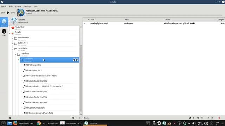Screen dimensions: 225x126
Task: Click the Streams radio antenna icon
Action: pos(14,21)
